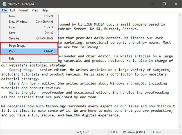This screenshot has height=135, width=182.
Task: Click the text 'editorial strategy.' after Neagu
Action: click(20, 79)
